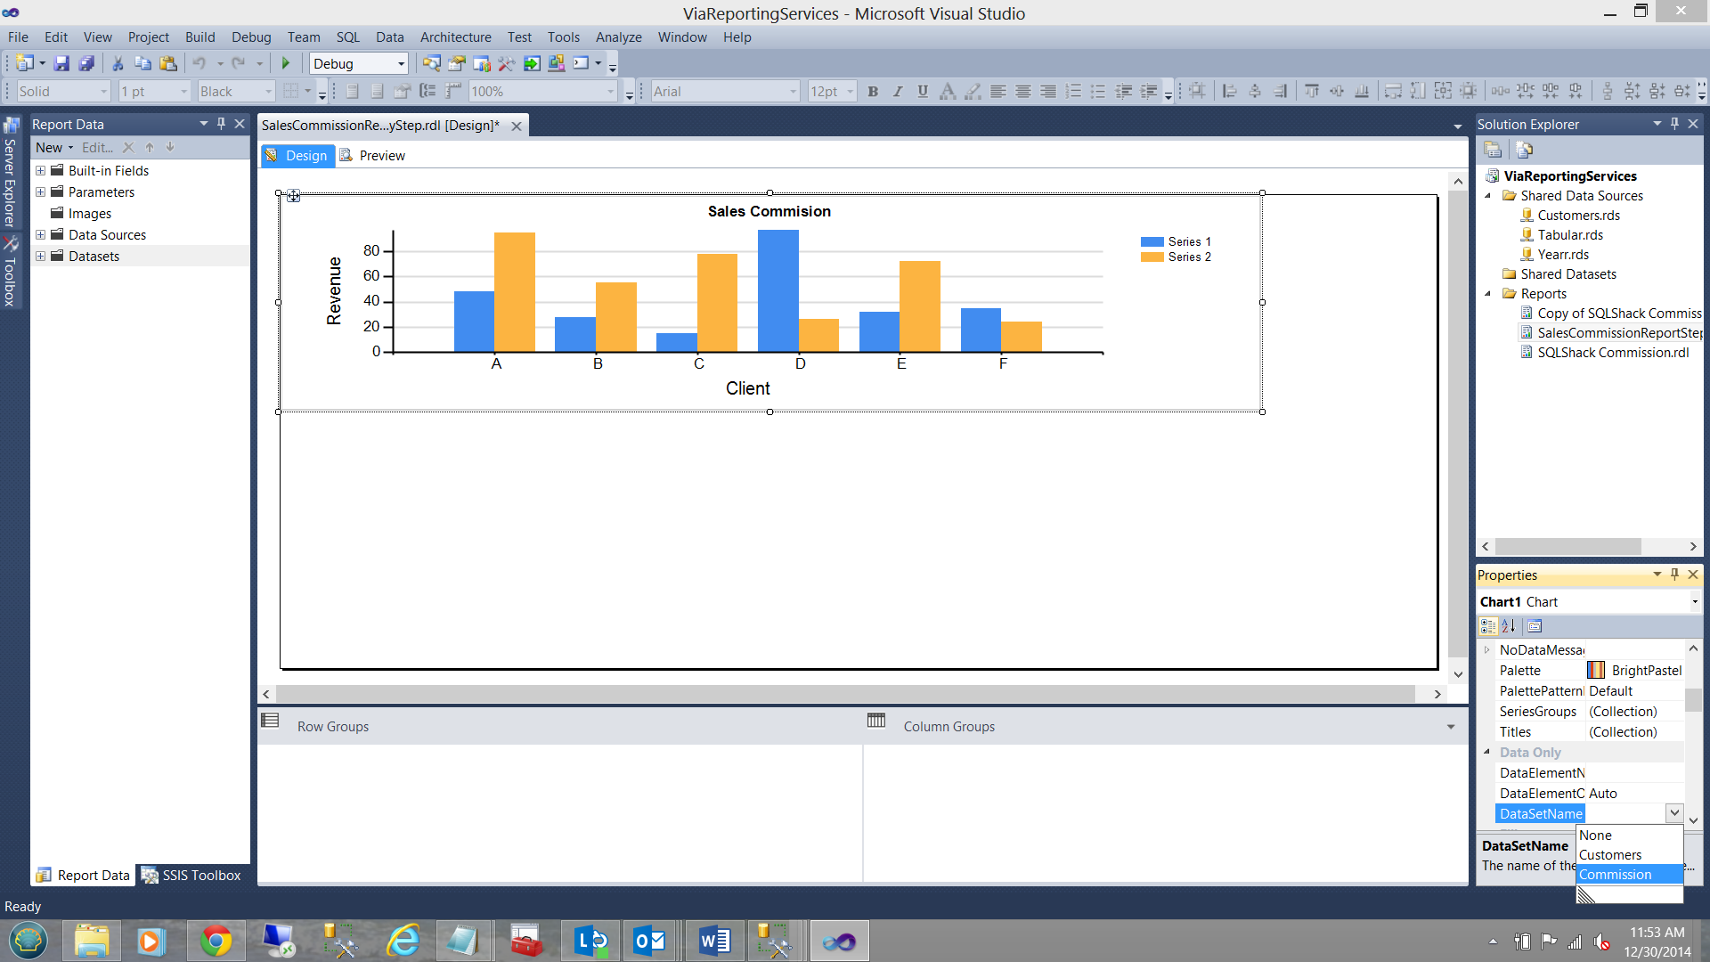Viewport: 1710px width, 962px height.
Task: Click the Paste clipboard icon
Action: [167, 63]
